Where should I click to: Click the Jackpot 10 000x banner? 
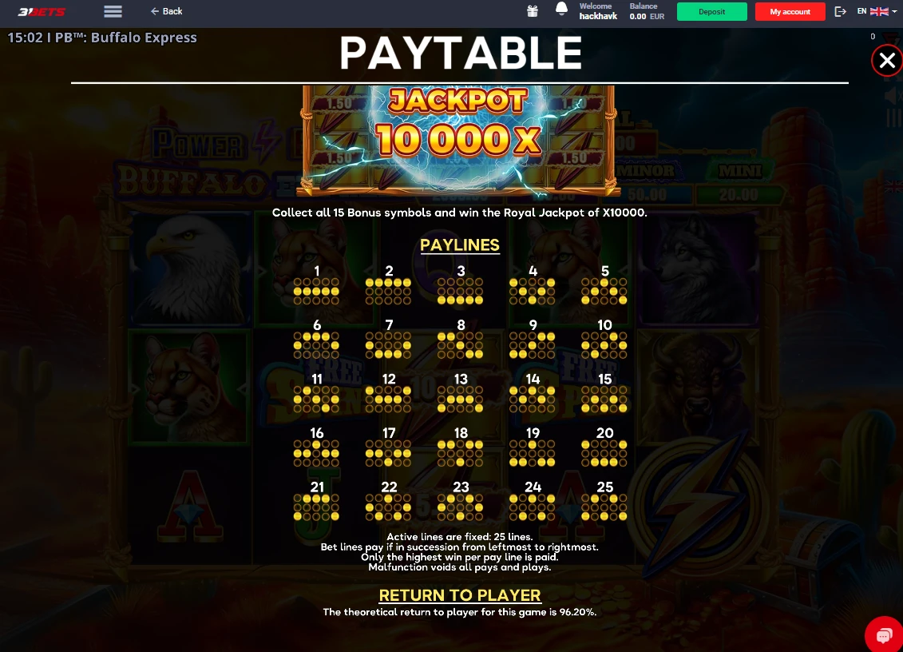tap(458, 140)
